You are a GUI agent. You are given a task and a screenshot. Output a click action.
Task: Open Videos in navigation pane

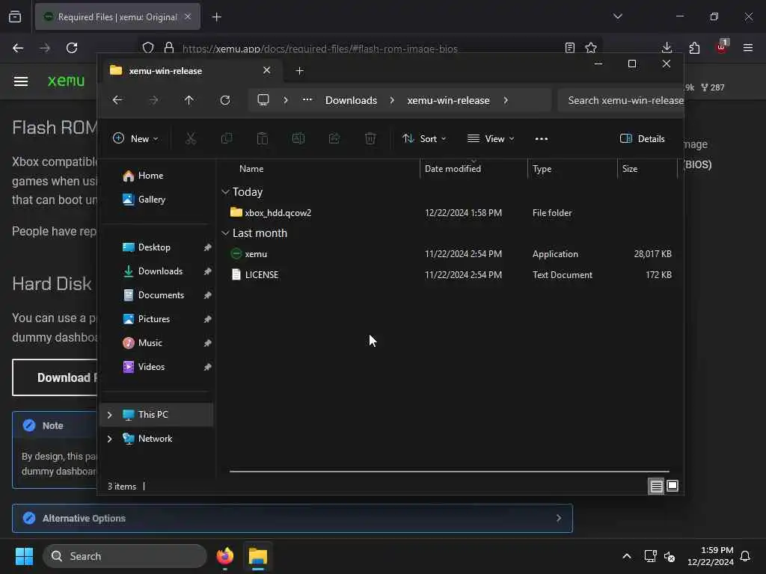click(151, 367)
